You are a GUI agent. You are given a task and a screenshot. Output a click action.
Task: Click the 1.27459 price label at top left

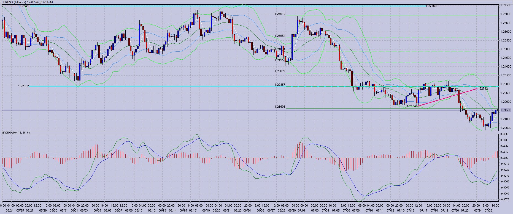coord(25,6)
